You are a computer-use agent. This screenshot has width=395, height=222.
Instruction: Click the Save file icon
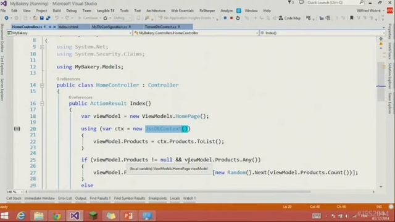point(41,18)
